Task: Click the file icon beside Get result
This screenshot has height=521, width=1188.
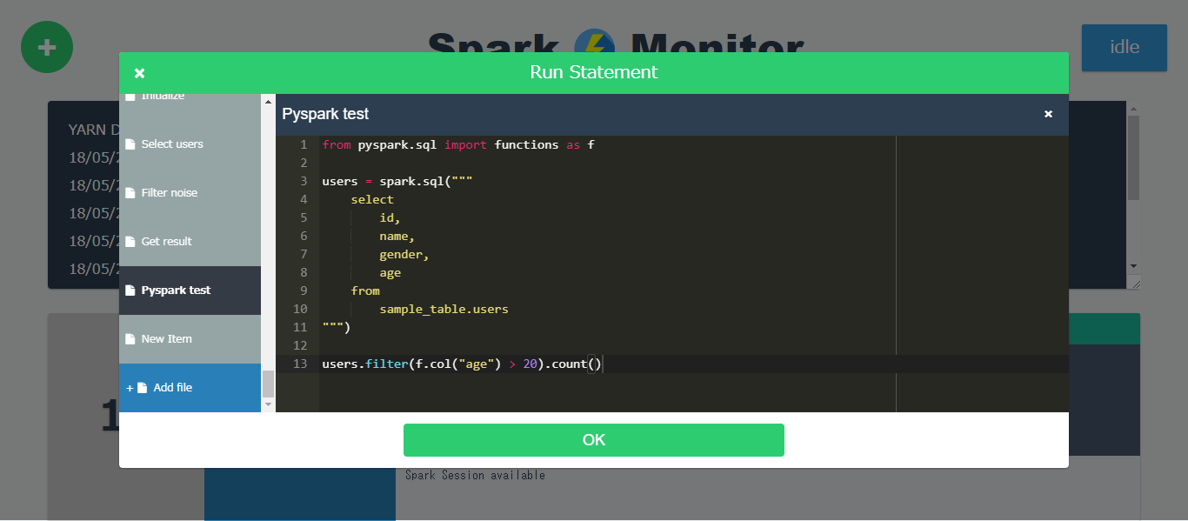Action: (130, 242)
